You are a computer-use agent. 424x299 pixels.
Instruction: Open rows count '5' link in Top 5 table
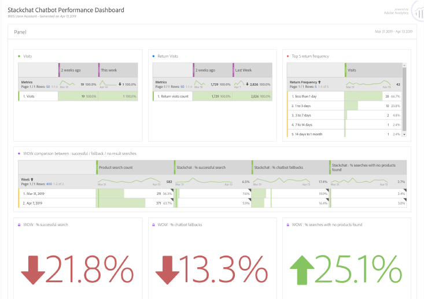(316, 87)
